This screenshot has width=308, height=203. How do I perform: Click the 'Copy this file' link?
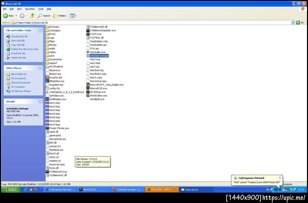click(x=18, y=45)
